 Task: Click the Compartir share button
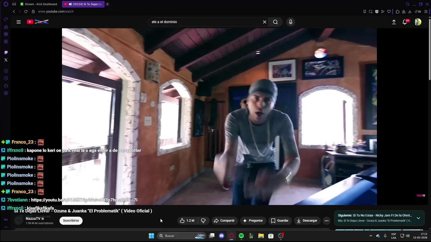pos(224,220)
